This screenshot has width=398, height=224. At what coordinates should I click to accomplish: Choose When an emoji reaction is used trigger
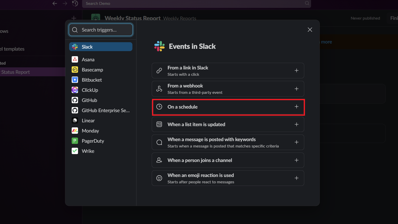point(228,178)
